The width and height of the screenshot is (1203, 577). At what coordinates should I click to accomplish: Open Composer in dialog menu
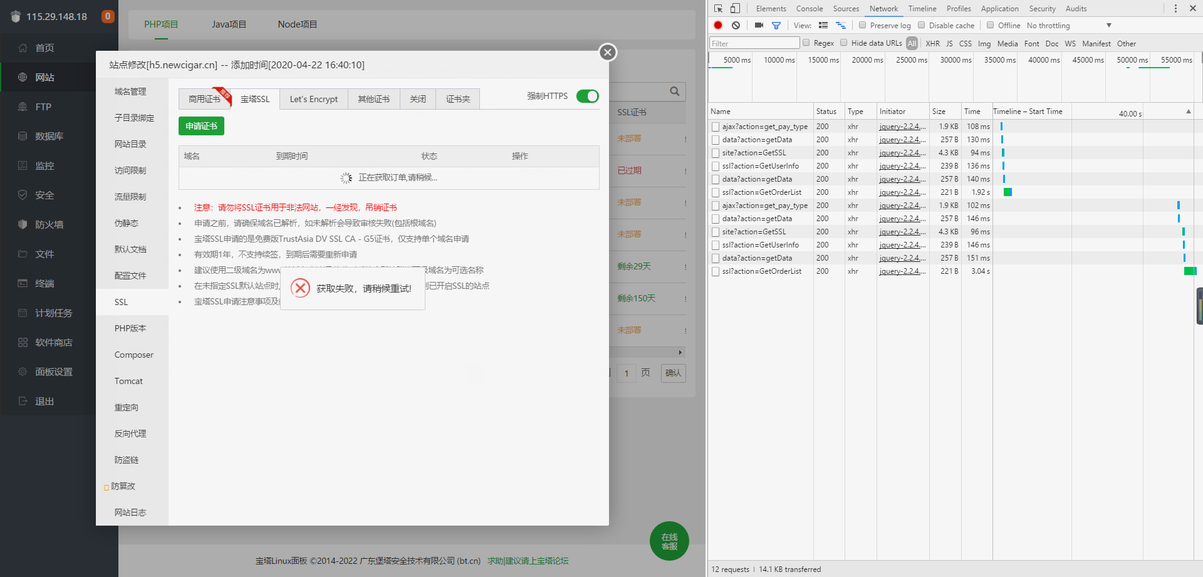[134, 355]
